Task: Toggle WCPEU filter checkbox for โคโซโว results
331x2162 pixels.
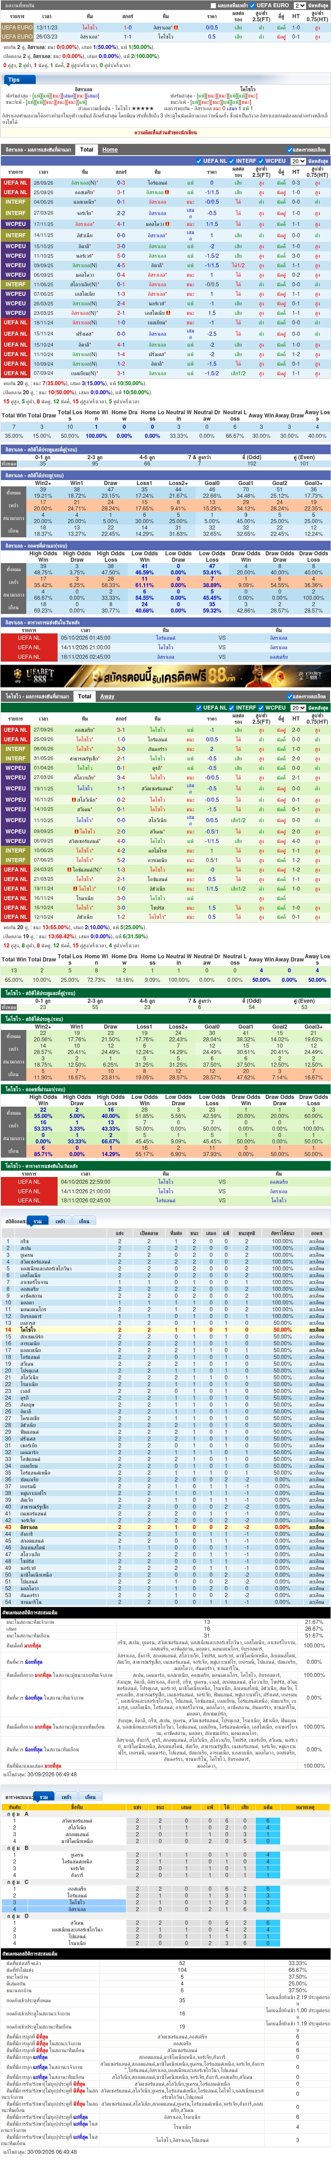Action: coord(262,707)
